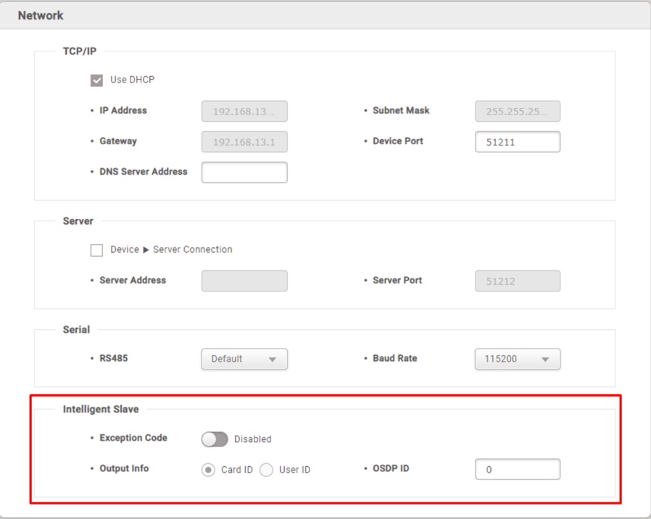Uncheck the Use DHCP checkbox
The image size is (651, 519).
tap(96, 80)
